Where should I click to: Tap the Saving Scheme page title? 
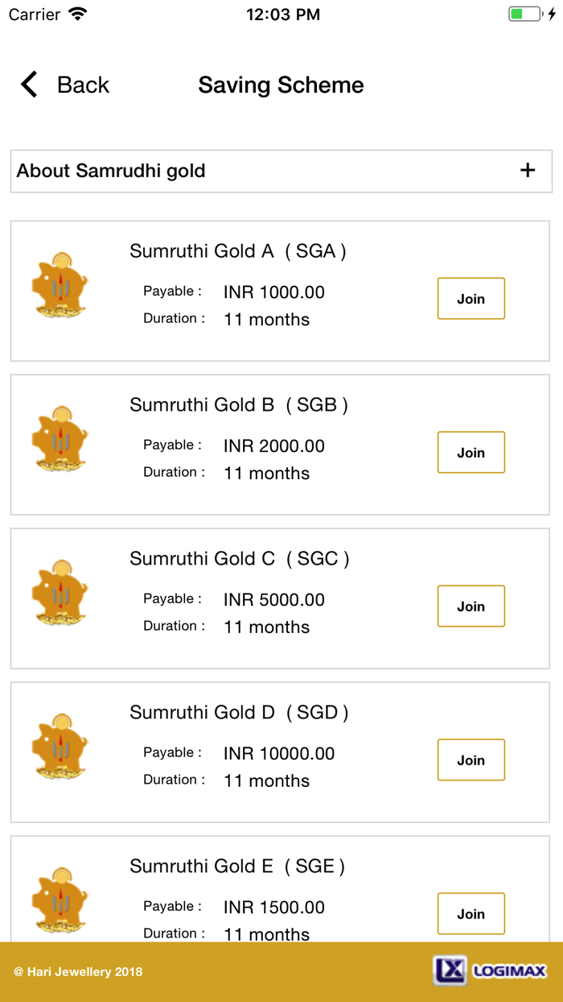(281, 85)
